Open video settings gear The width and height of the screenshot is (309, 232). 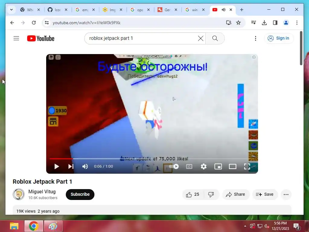tap(204, 166)
